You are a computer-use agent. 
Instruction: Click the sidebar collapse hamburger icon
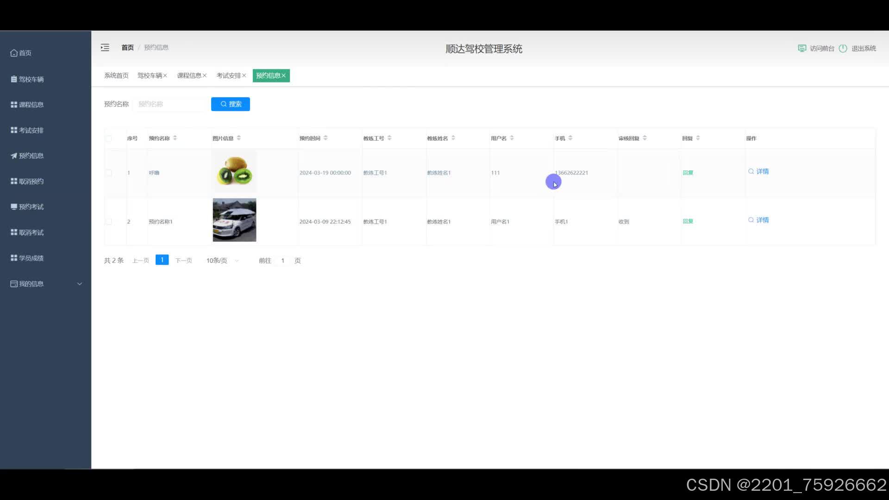105,48
